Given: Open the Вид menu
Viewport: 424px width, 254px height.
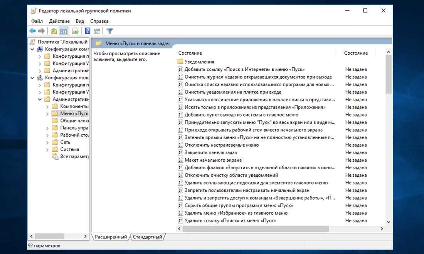Looking at the screenshot, I should (x=80, y=21).
